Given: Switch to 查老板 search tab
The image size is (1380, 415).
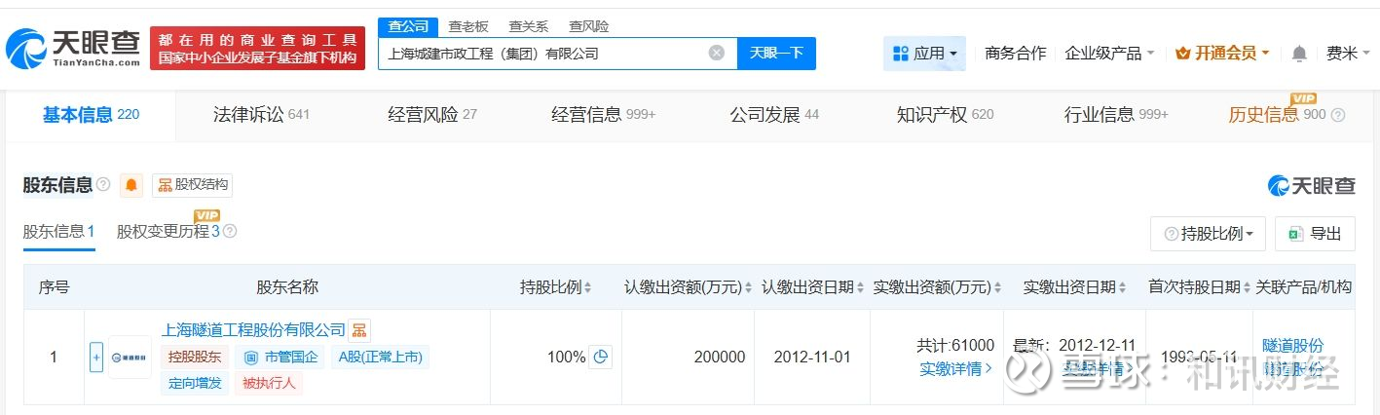Looking at the screenshot, I should [468, 27].
